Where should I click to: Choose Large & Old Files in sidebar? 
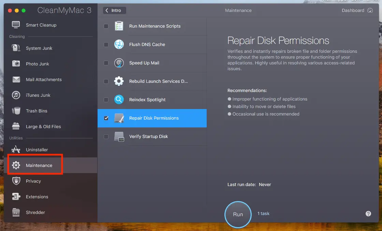pos(43,126)
